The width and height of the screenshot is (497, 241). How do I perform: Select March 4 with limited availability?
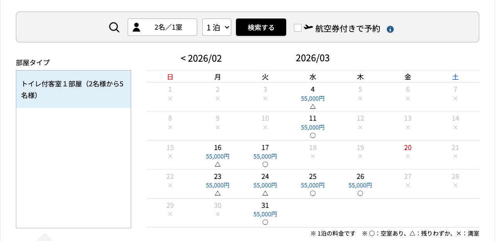pyautogui.click(x=313, y=98)
